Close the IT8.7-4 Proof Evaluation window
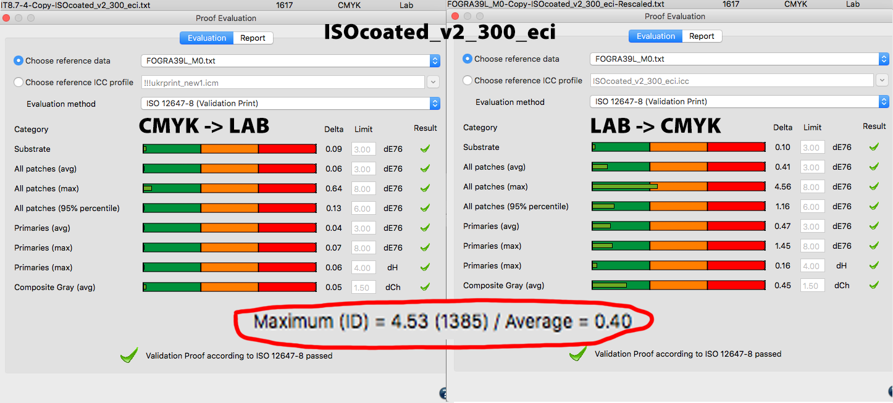The height and width of the screenshot is (403, 893). click(7, 18)
